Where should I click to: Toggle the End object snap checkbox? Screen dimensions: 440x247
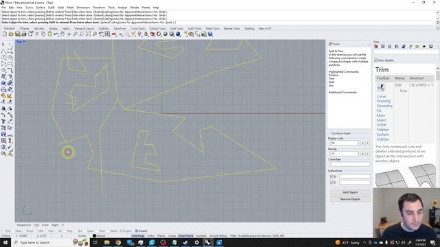point(6,231)
